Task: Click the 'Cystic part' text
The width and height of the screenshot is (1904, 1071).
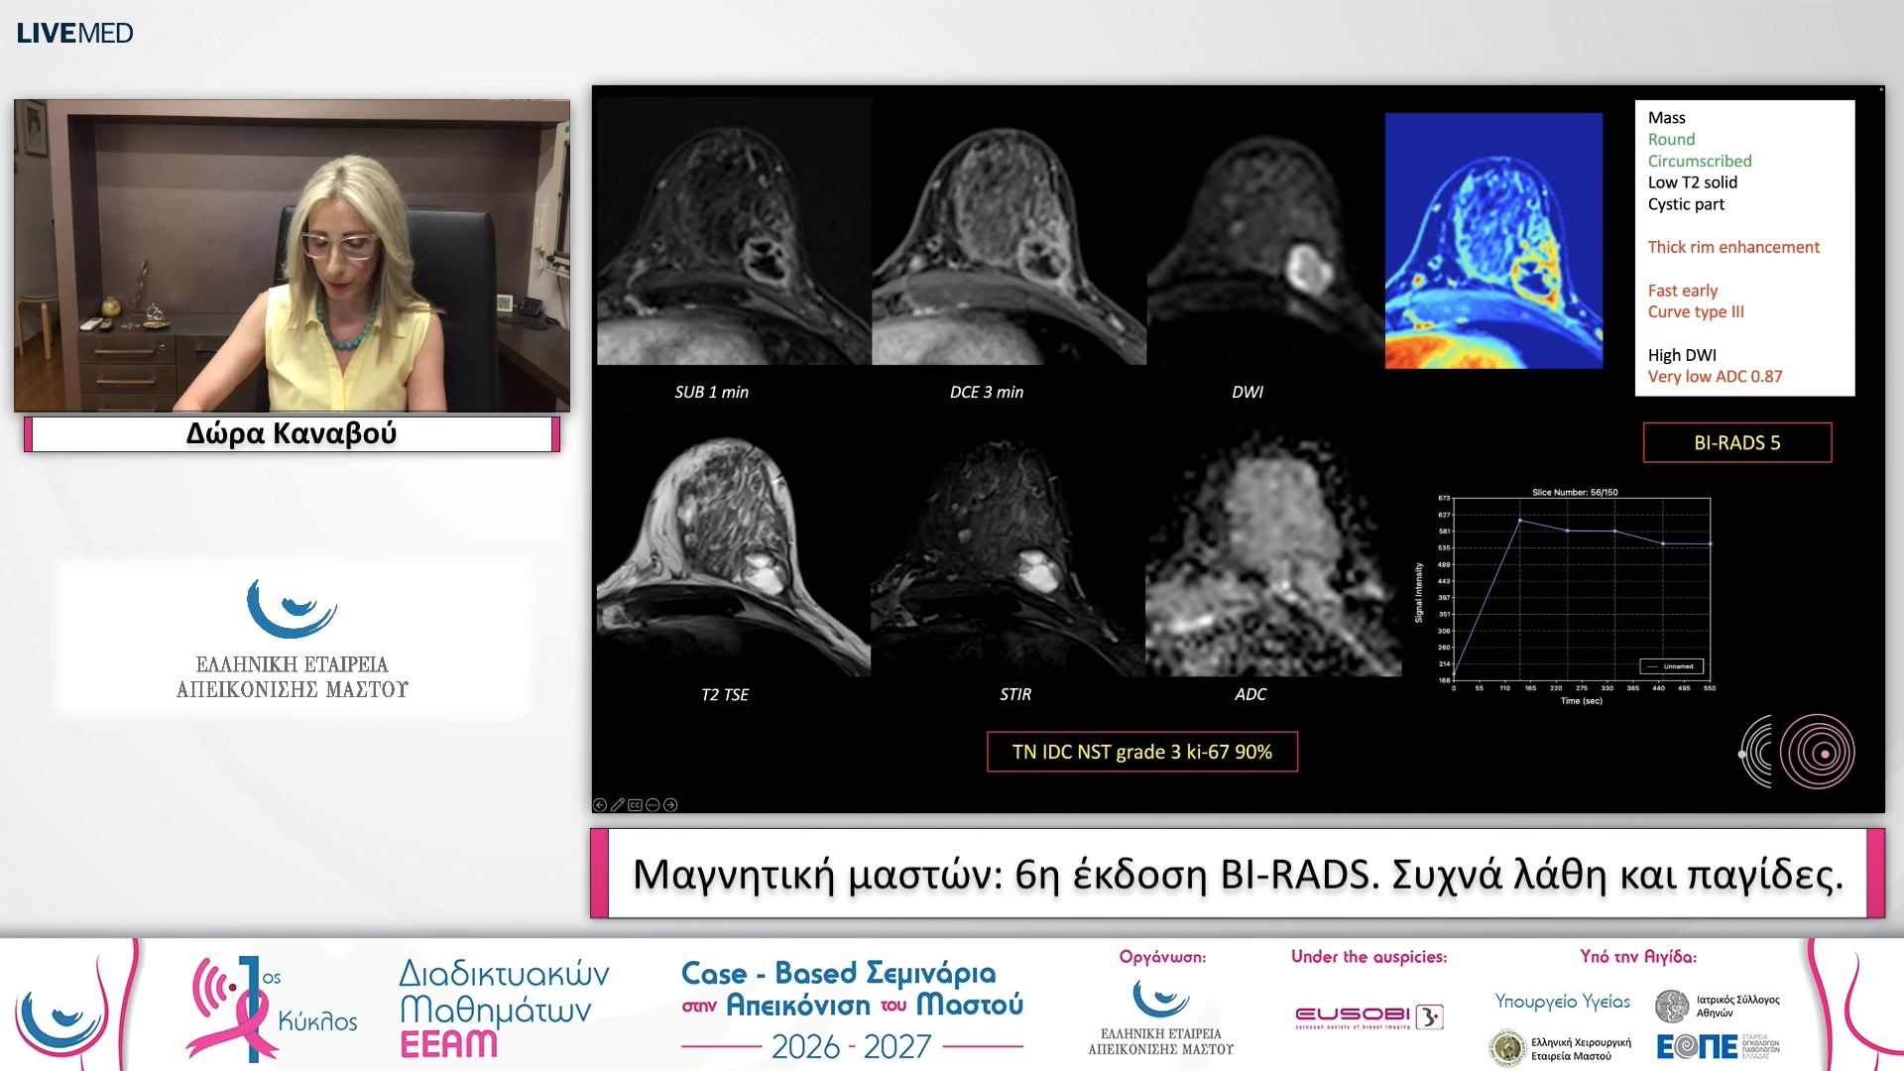Action: (1686, 204)
